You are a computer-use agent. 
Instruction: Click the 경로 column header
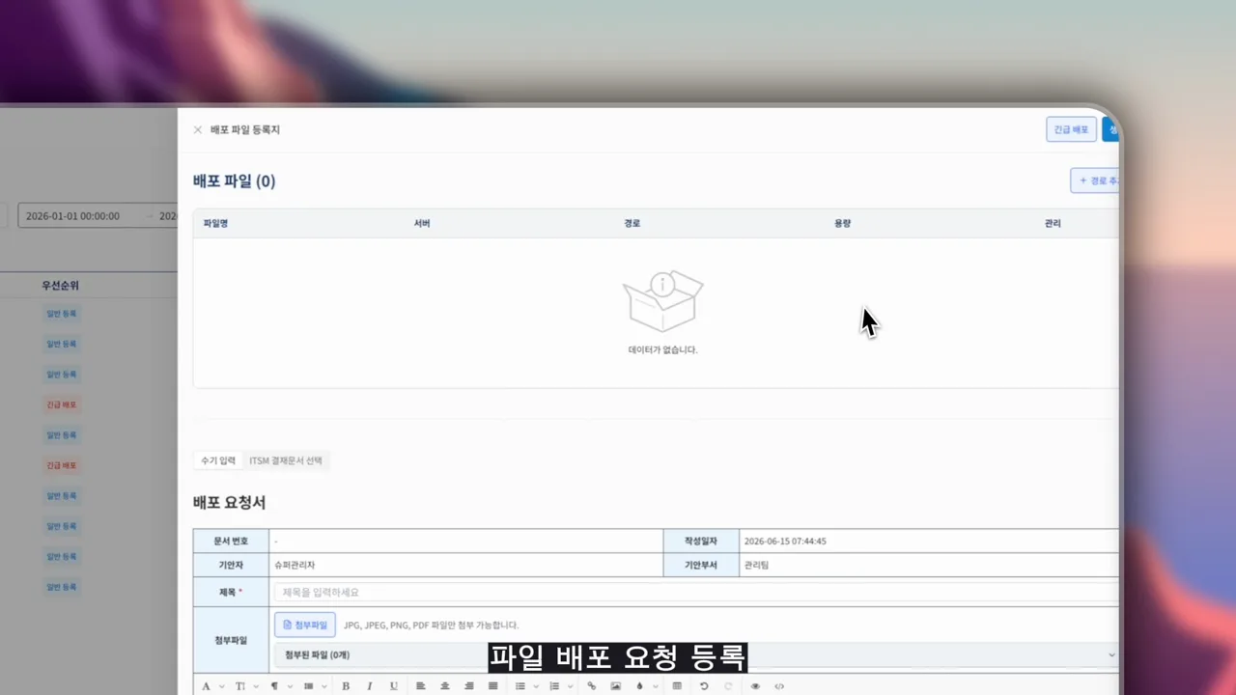point(632,223)
